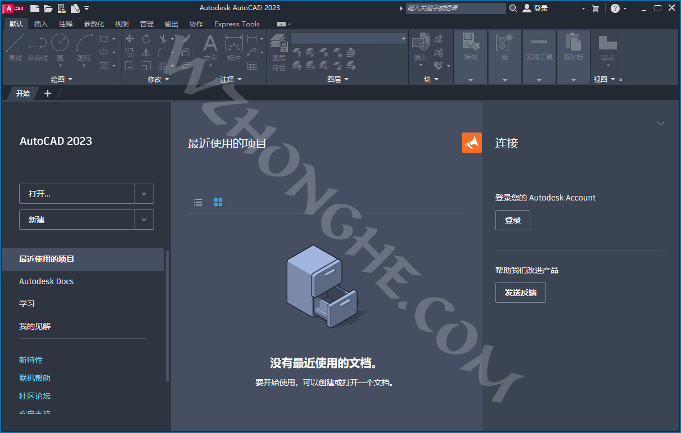Switch to grid view of recent documents
The width and height of the screenshot is (681, 433).
point(218,202)
